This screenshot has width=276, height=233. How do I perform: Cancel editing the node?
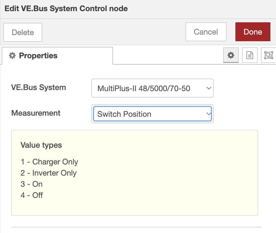pyautogui.click(x=206, y=32)
